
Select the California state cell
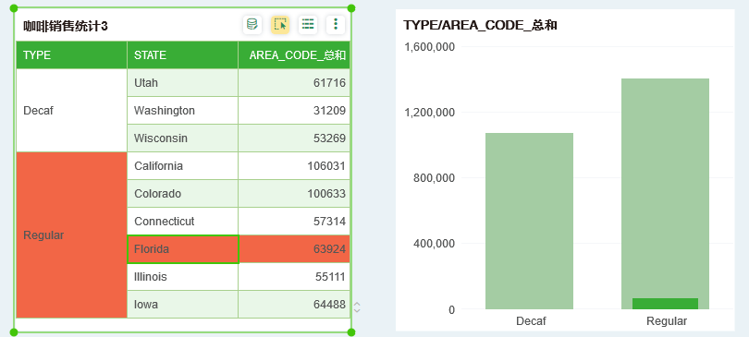click(183, 166)
